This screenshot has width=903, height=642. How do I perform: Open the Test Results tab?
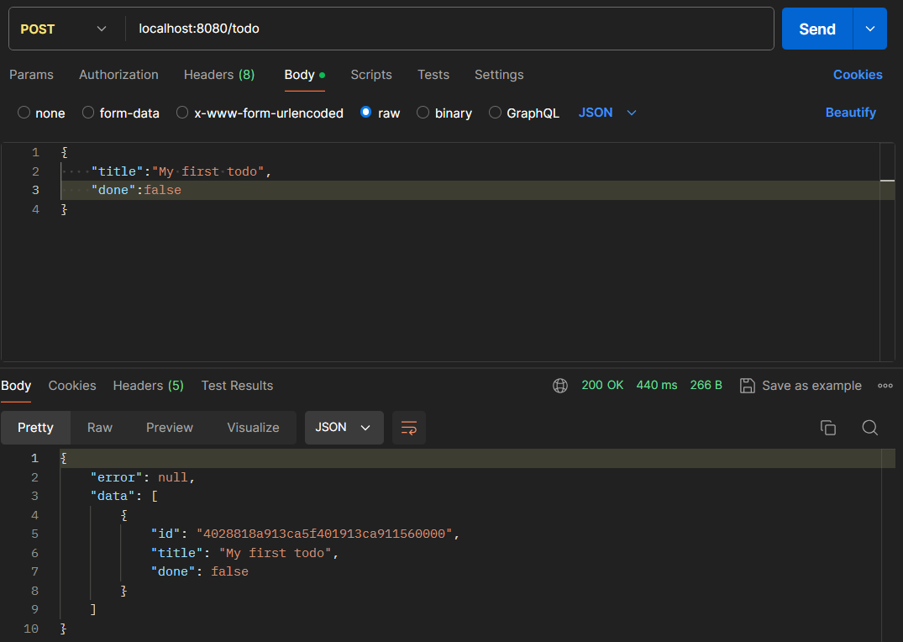pos(237,386)
